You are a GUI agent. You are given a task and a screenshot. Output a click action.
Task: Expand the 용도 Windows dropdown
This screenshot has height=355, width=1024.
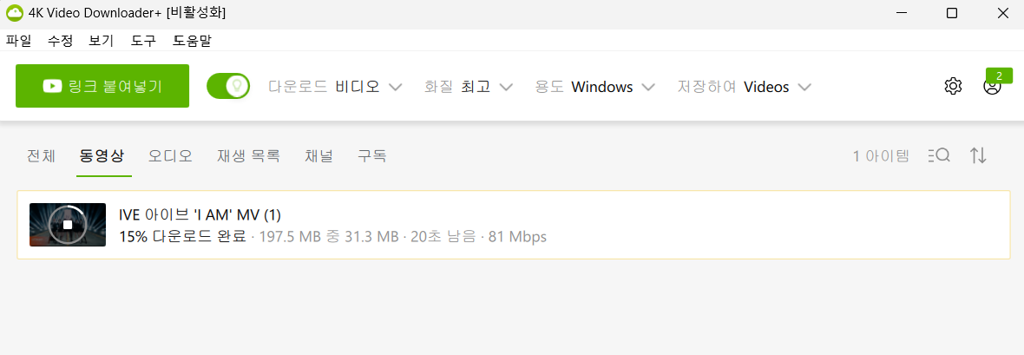point(594,87)
